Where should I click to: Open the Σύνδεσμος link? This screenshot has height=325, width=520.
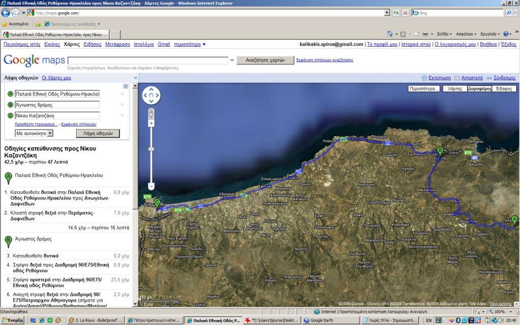(504, 78)
